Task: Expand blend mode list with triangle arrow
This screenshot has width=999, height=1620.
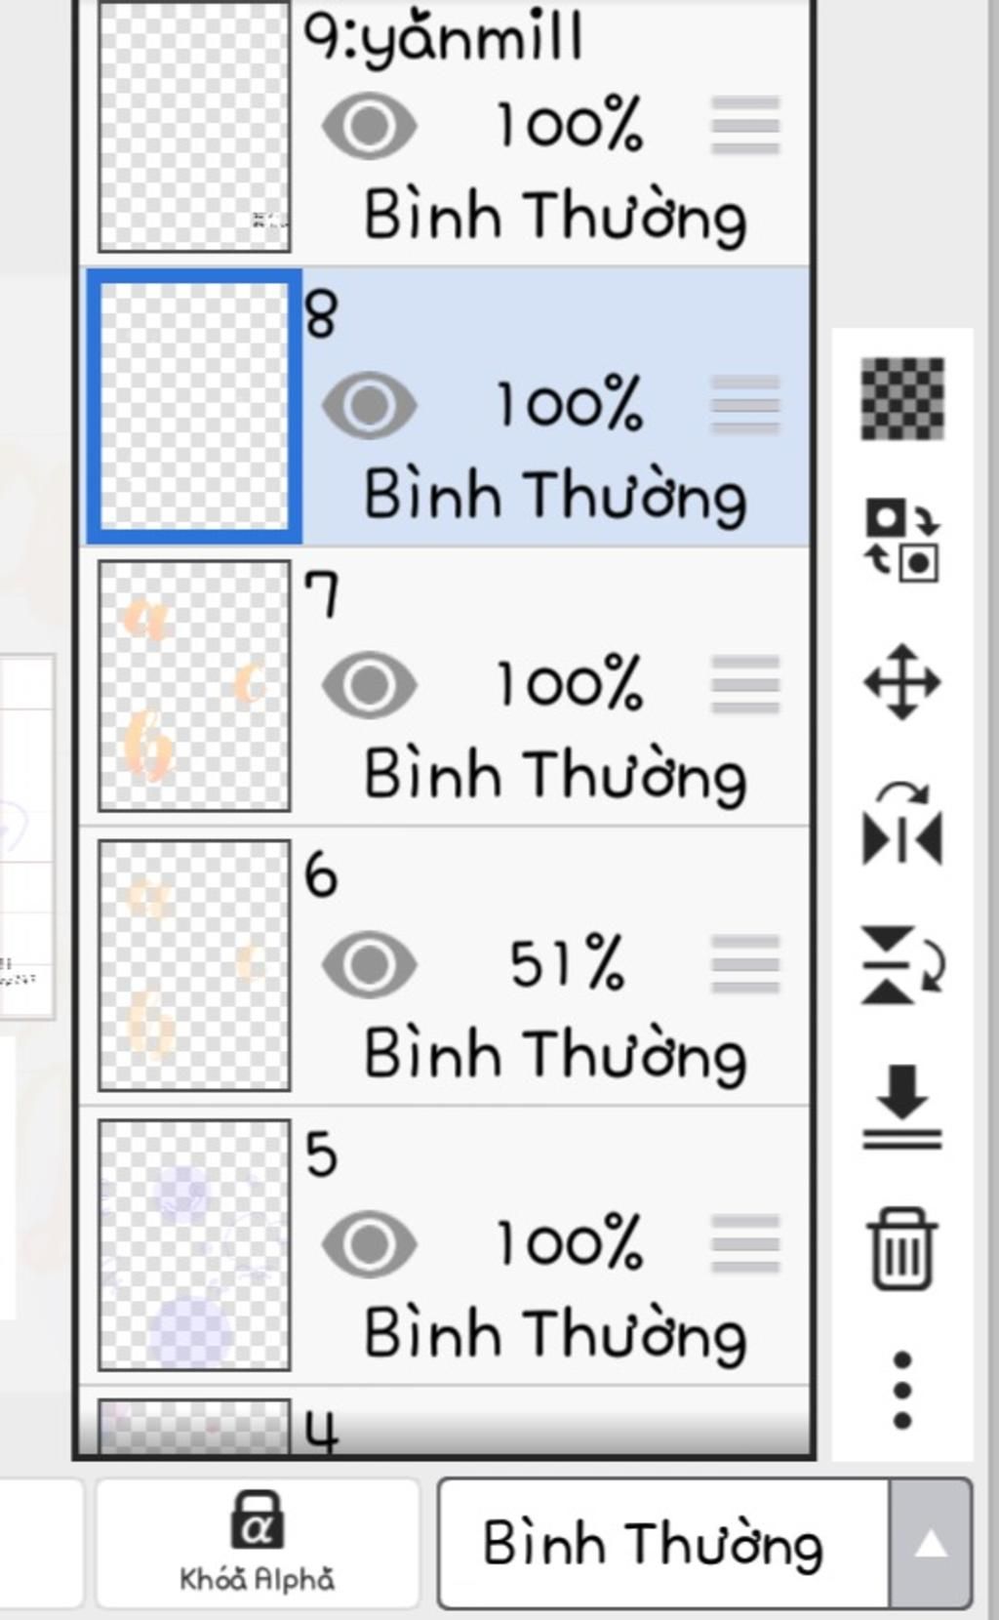Action: click(x=931, y=1544)
